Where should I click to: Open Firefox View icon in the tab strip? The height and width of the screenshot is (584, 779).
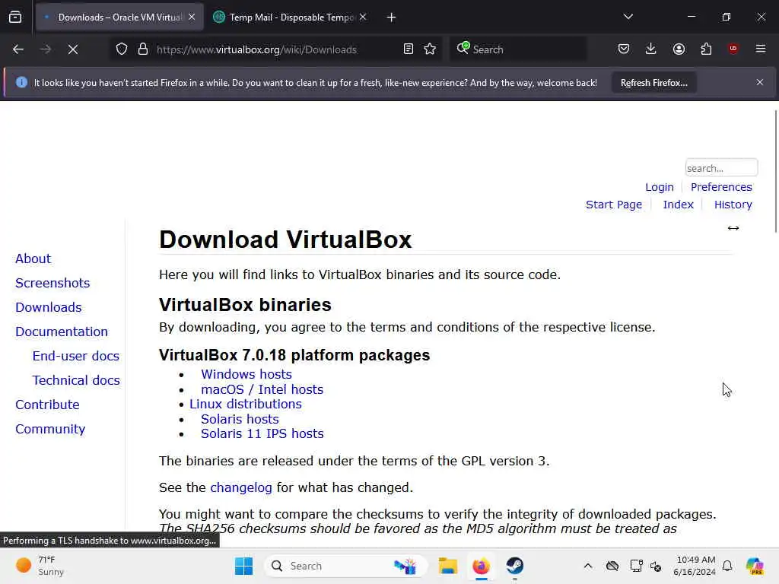click(x=15, y=17)
